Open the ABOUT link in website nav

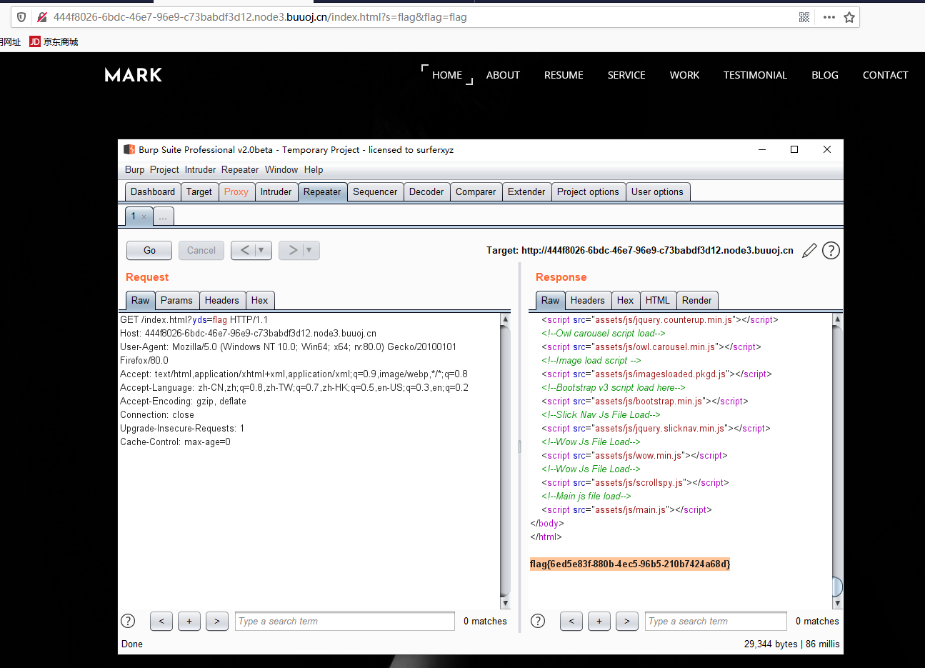coord(503,75)
